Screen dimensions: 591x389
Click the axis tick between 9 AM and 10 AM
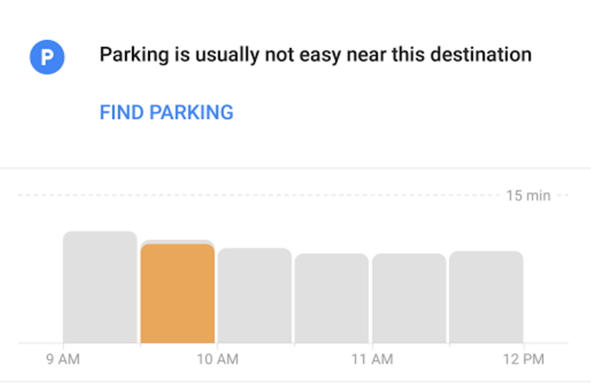[140, 346]
